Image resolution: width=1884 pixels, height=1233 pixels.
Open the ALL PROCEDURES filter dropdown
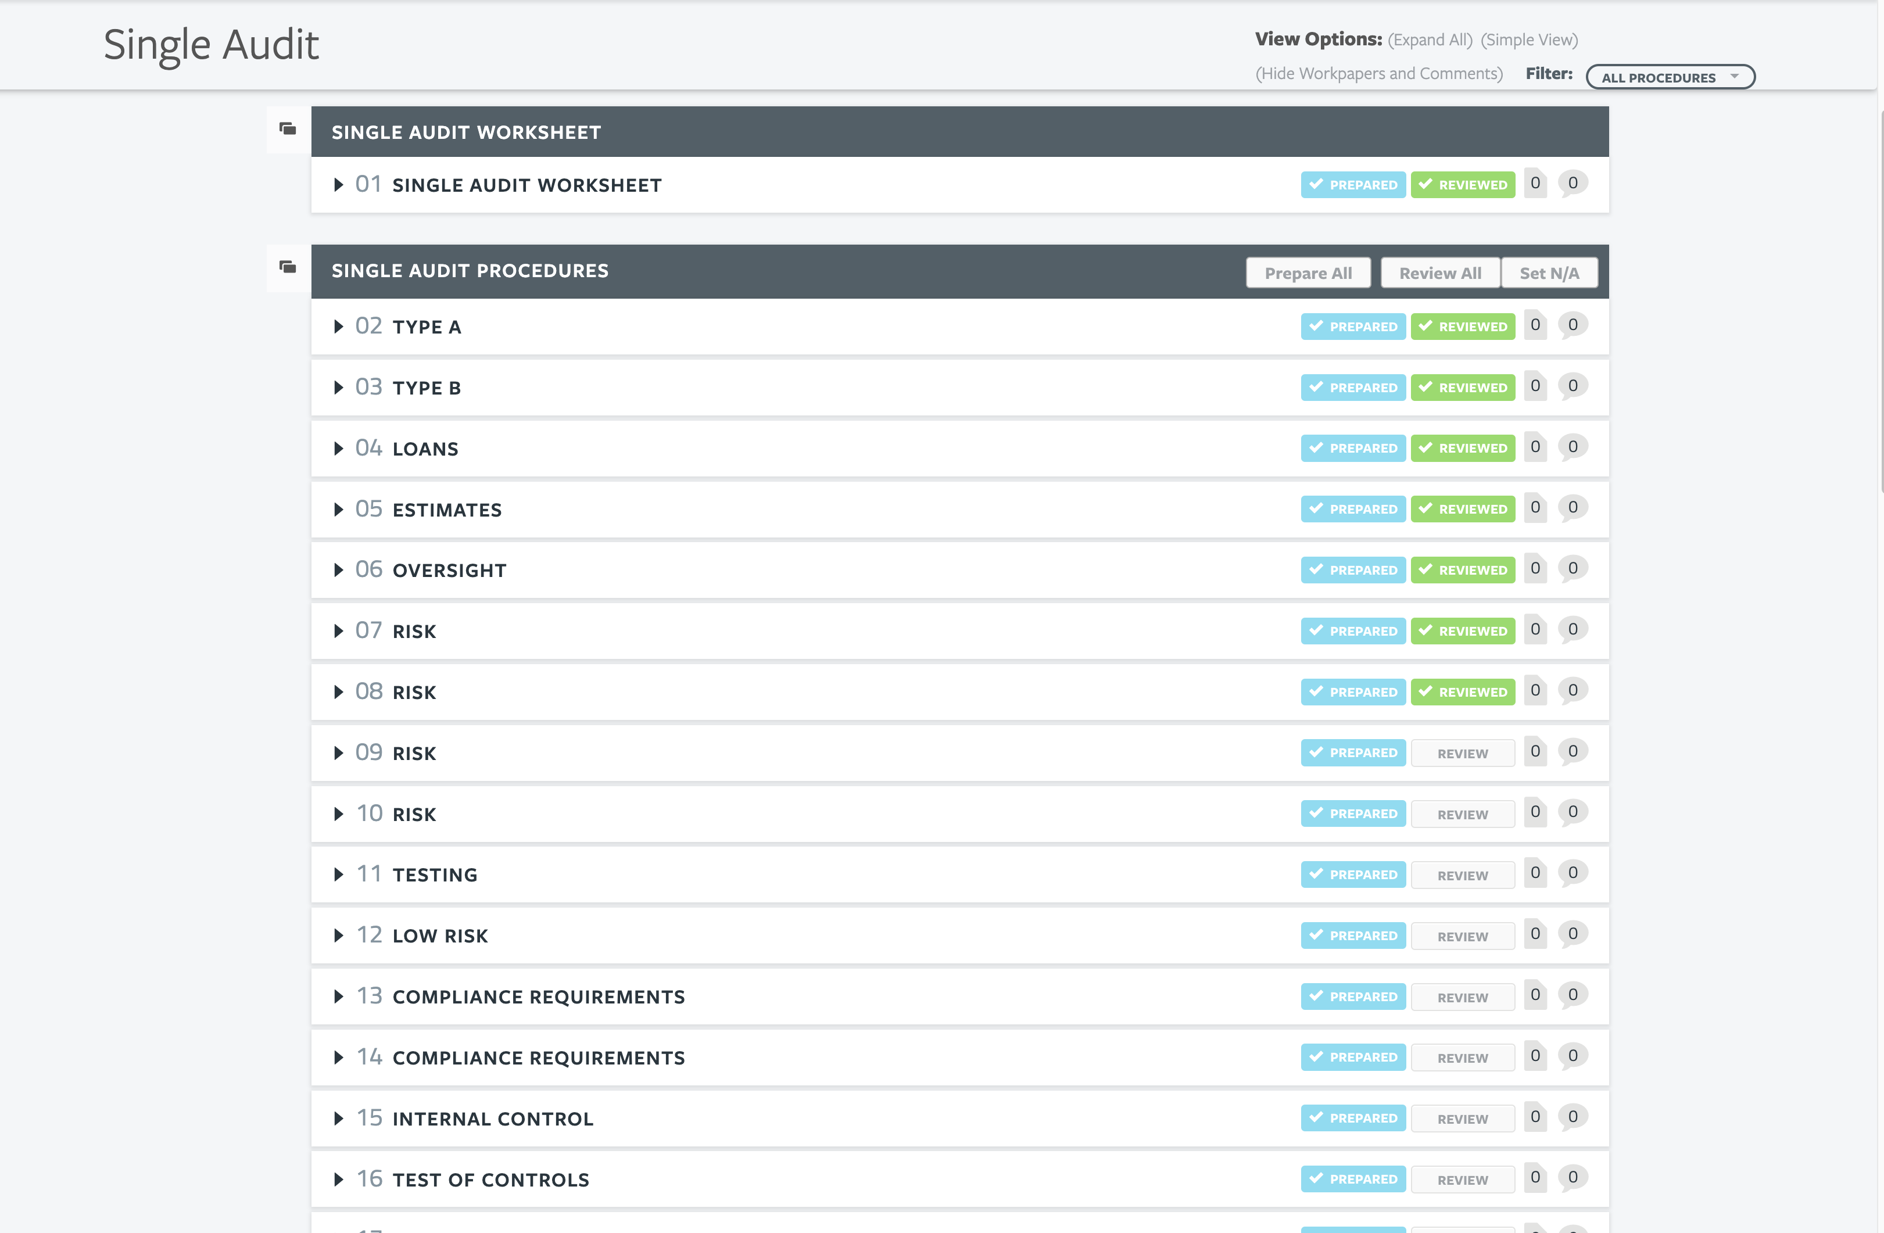pyautogui.click(x=1670, y=77)
